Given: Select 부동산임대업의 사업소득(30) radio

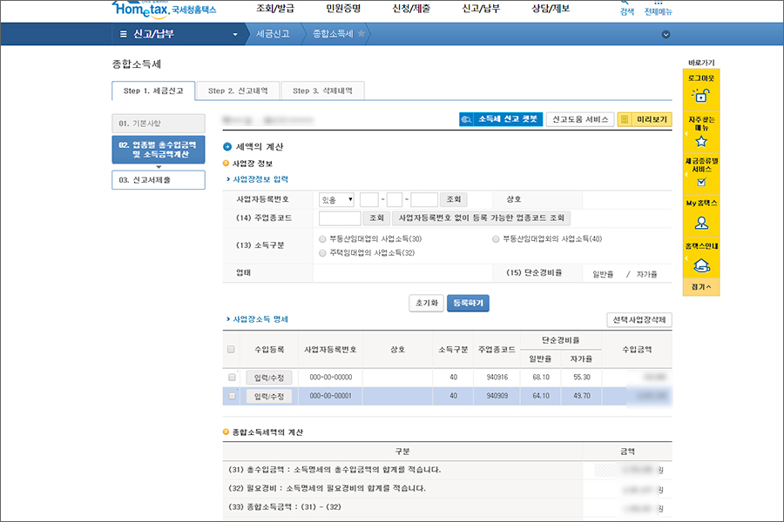Looking at the screenshot, I should (x=322, y=239).
